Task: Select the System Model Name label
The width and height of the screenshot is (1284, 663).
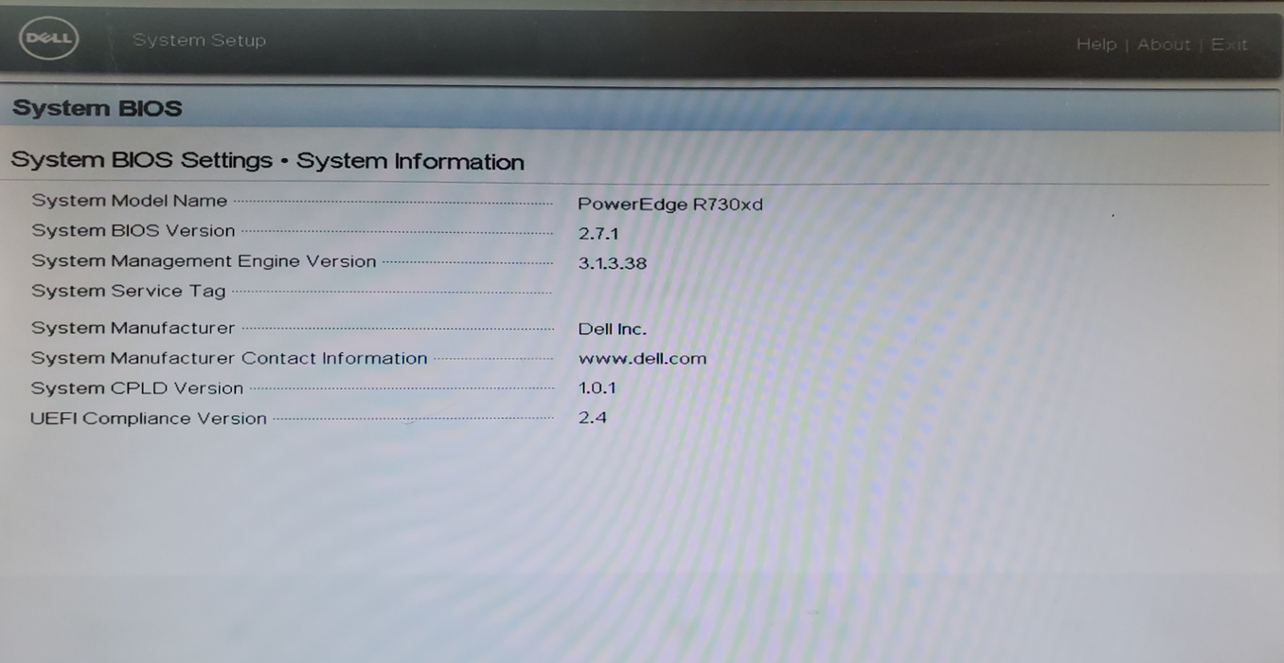Action: tap(129, 201)
